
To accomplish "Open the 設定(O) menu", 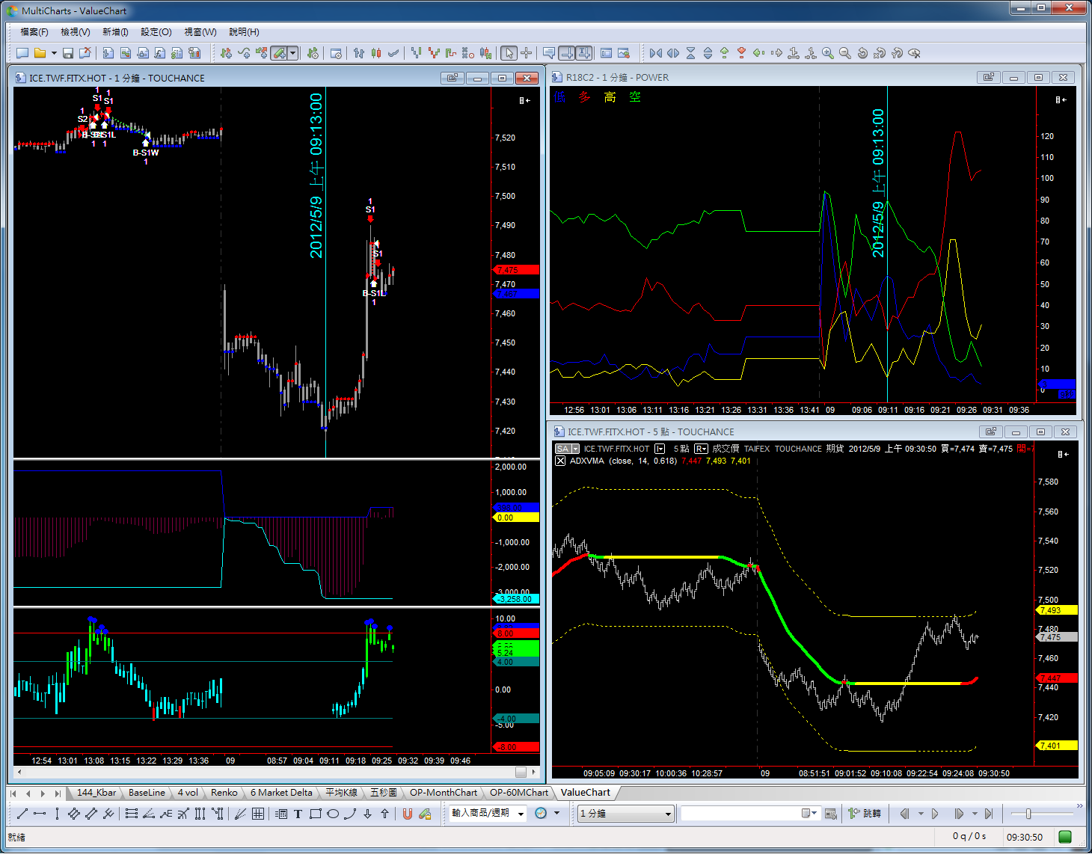I will pyautogui.click(x=156, y=32).
